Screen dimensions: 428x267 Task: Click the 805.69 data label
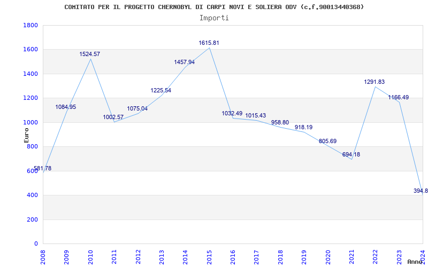click(327, 141)
